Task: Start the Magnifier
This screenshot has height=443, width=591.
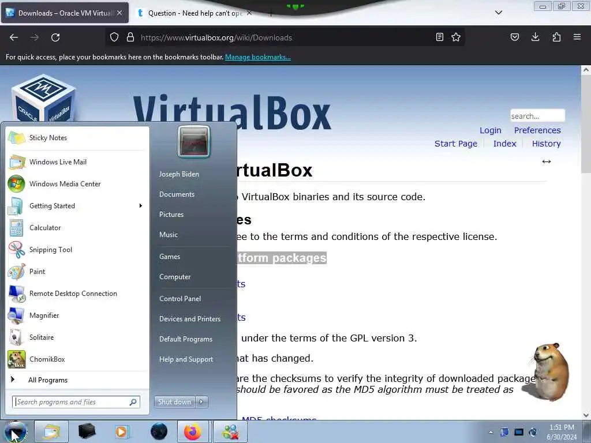Action: coord(77,316)
